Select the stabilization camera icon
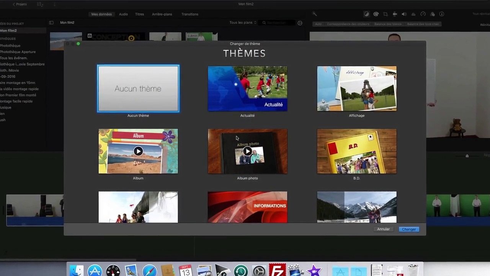Image resolution: width=490 pixels, height=276 pixels. (395, 14)
